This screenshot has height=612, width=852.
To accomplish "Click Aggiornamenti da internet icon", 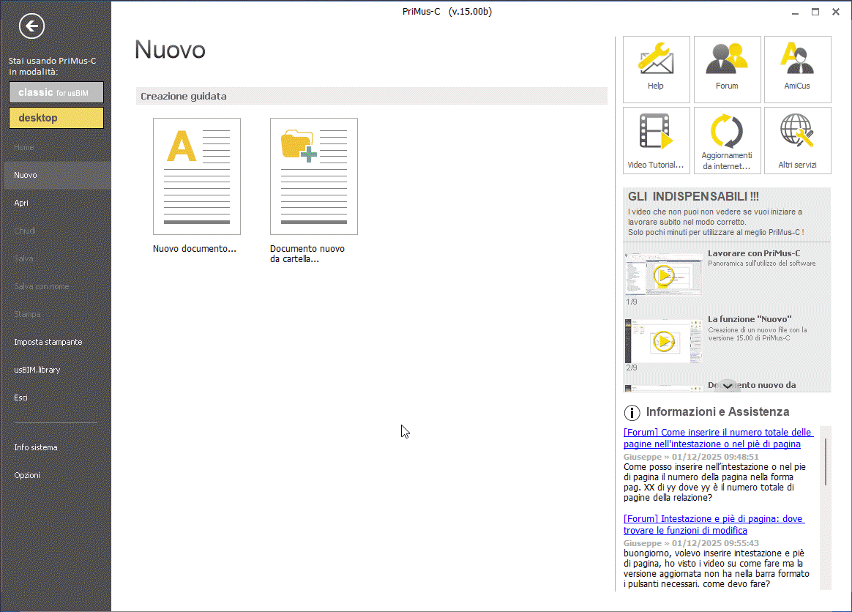I will (x=727, y=133).
